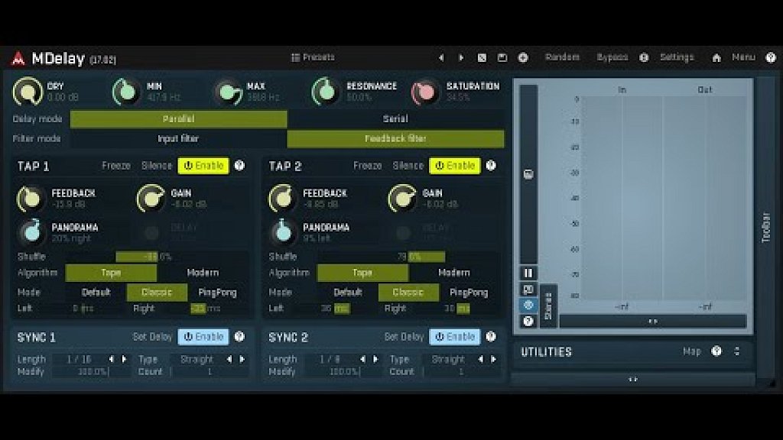
Task: Click the TAP 1 Shuffle slider
Action: pos(144,257)
